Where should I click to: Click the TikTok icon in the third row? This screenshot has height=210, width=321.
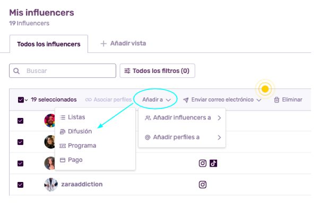point(213,163)
